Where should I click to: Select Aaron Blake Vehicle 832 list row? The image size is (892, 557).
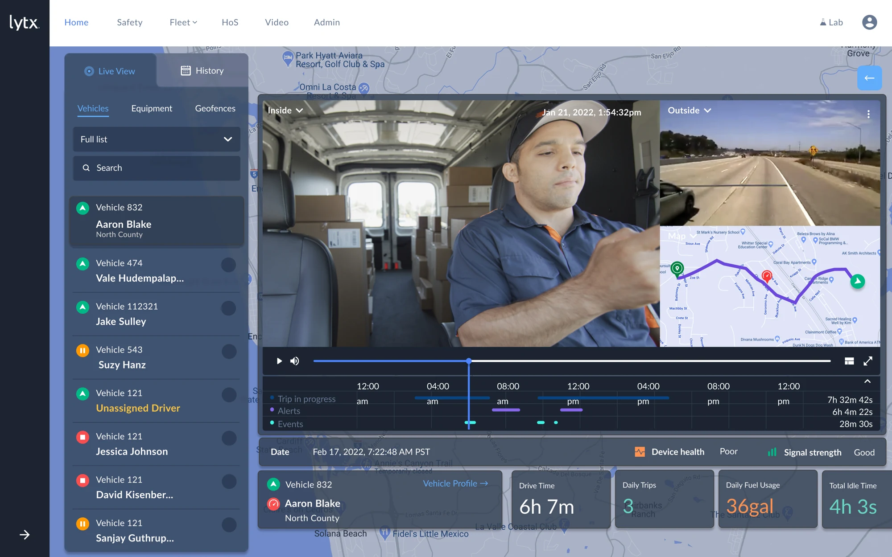tap(157, 221)
